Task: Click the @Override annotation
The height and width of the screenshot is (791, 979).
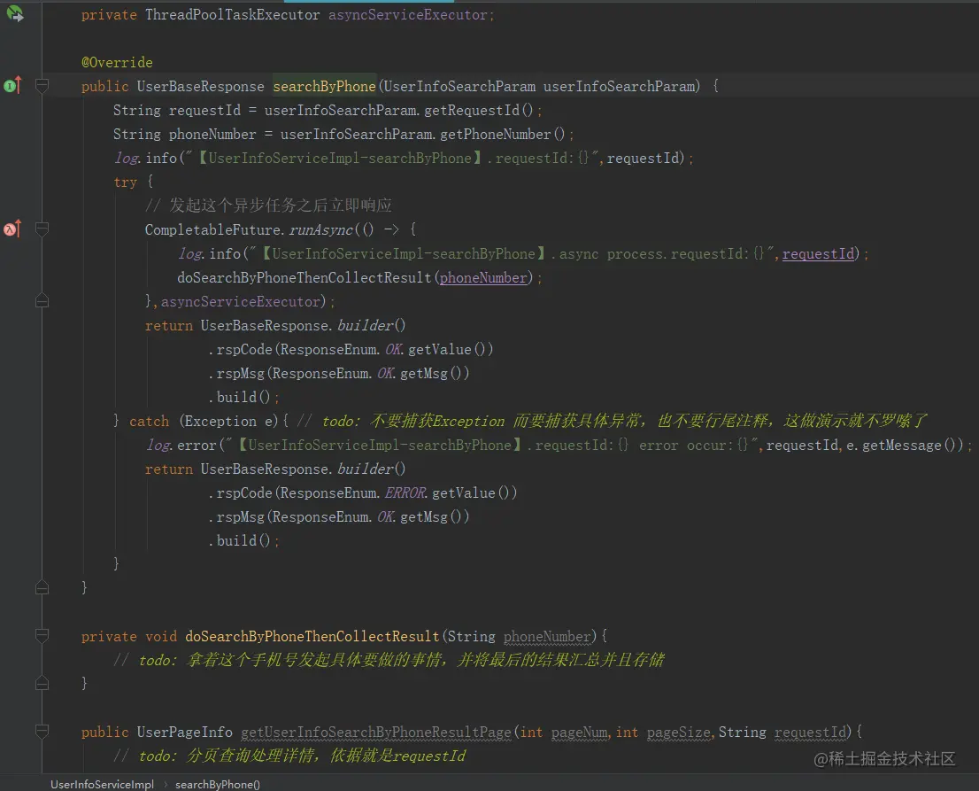Action: 117,63
